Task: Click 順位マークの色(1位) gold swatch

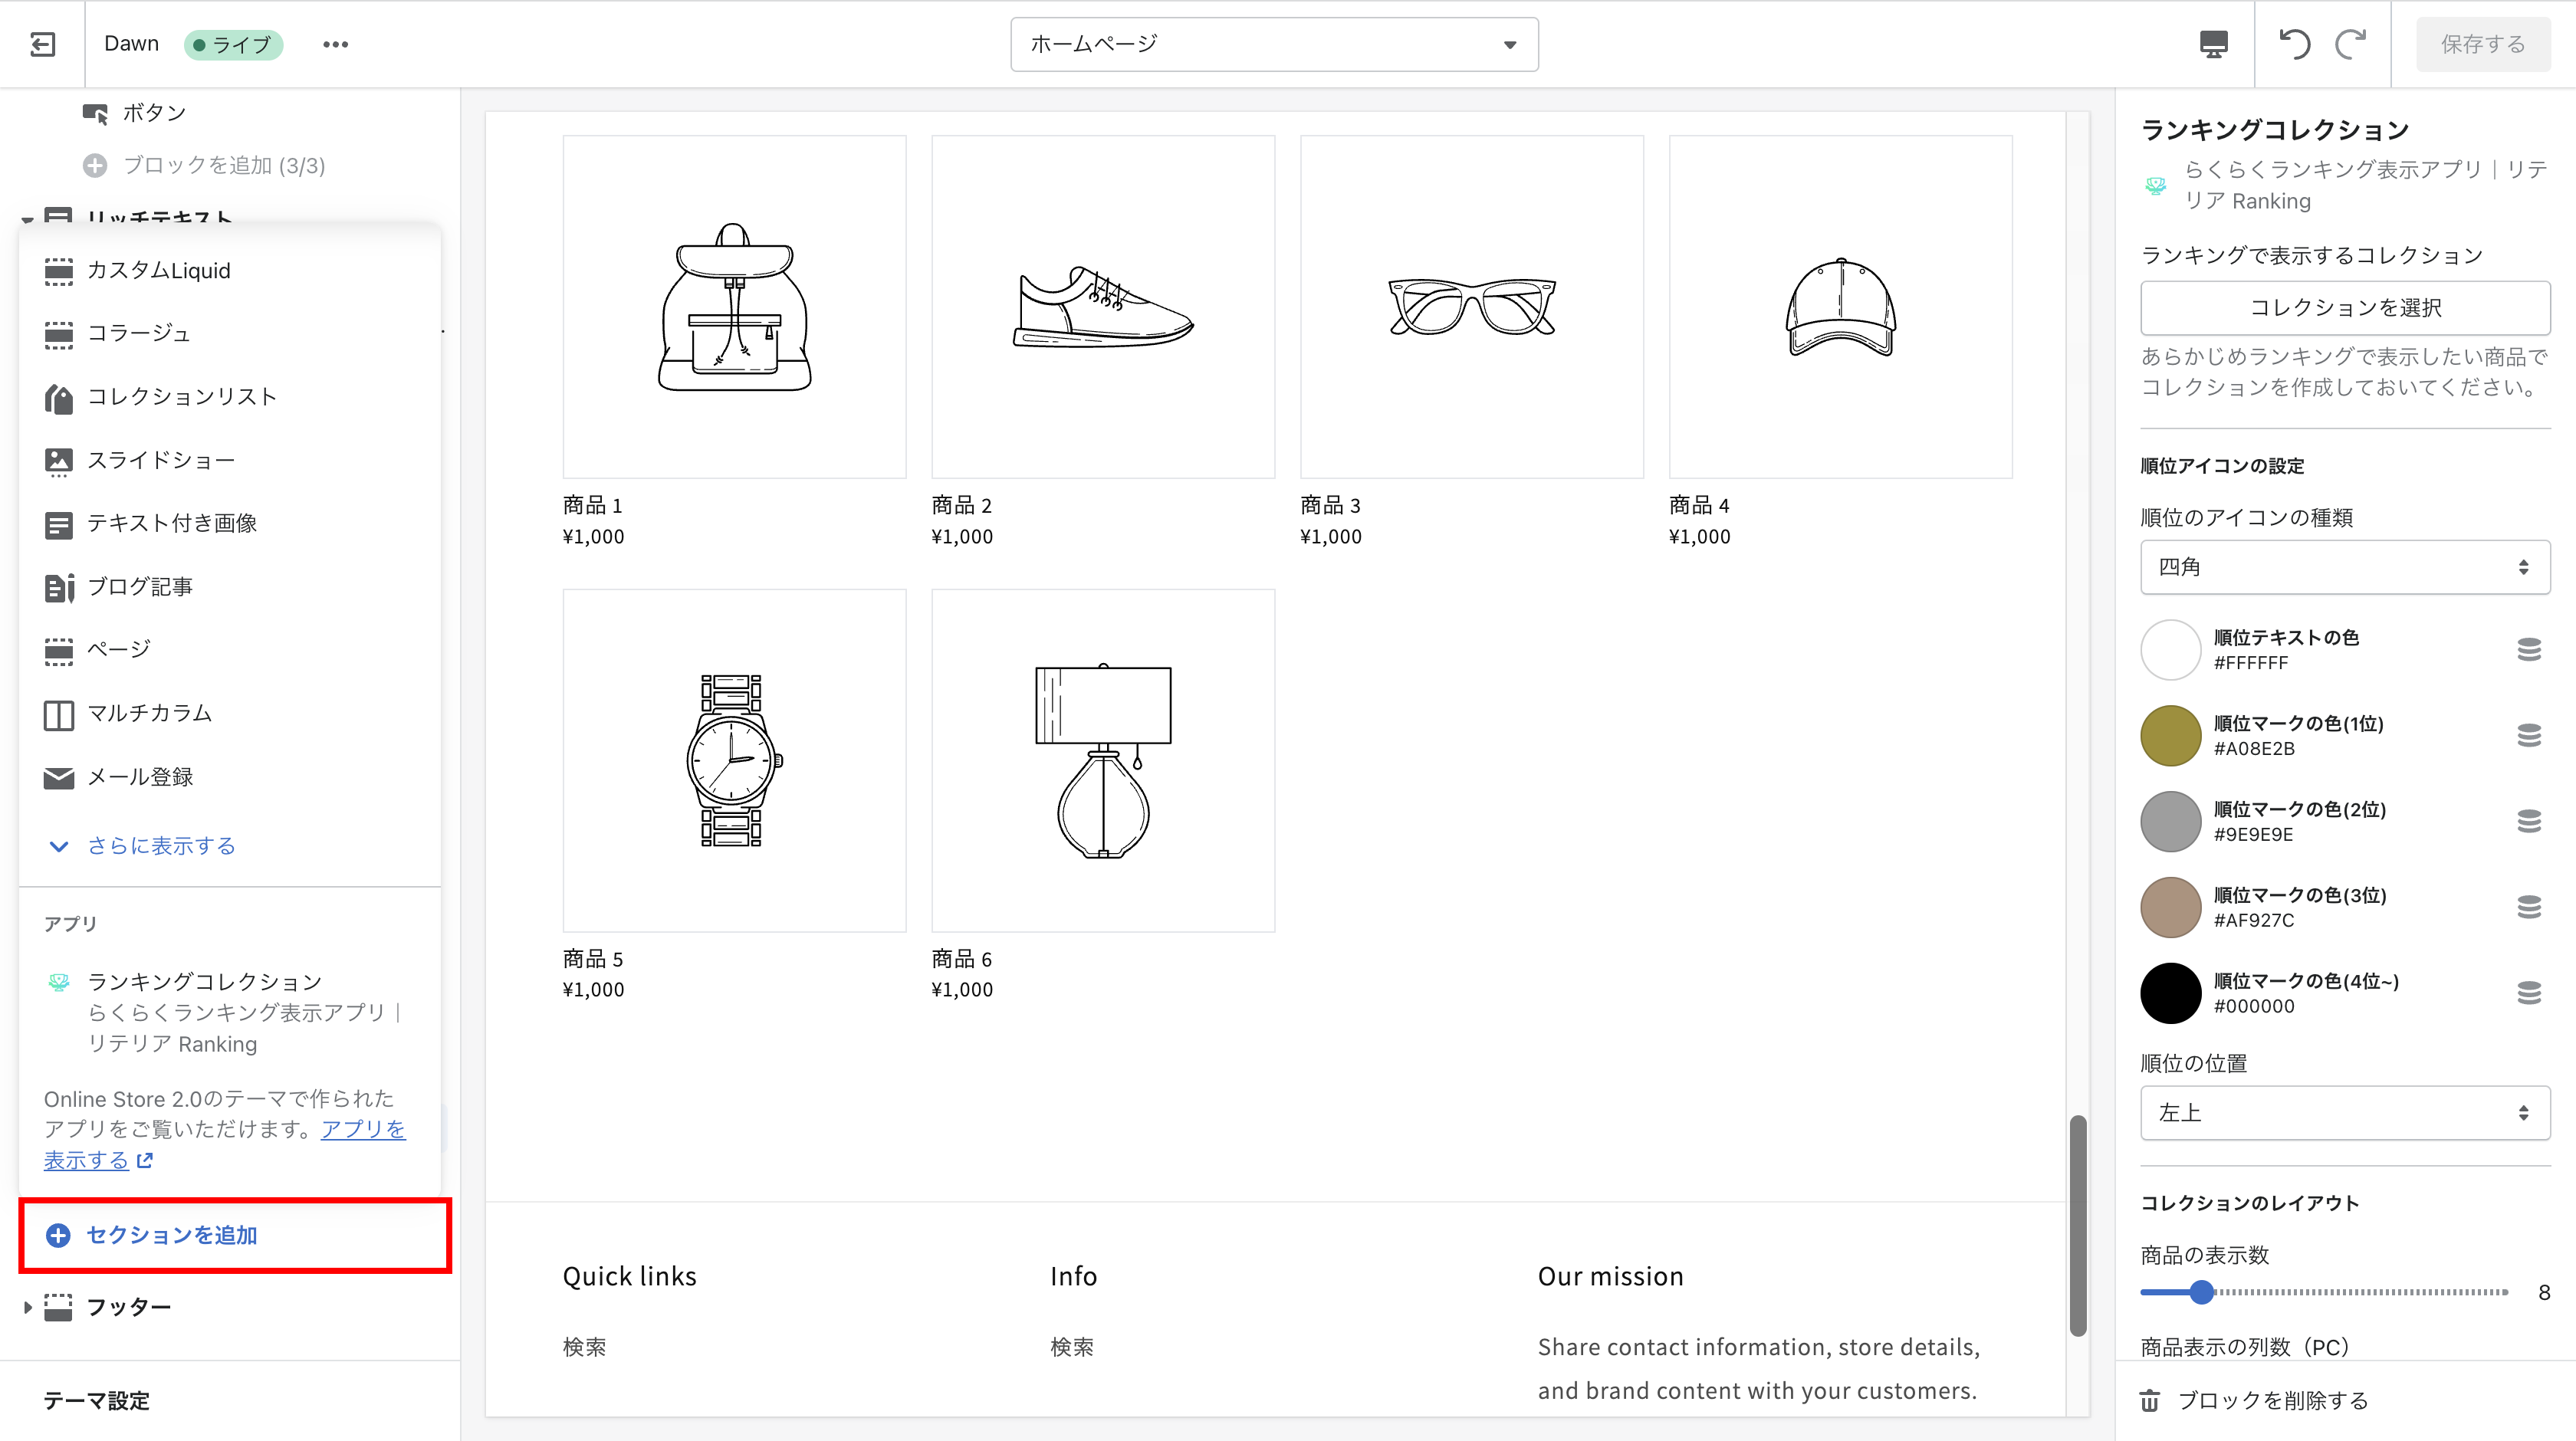Action: tap(2170, 735)
